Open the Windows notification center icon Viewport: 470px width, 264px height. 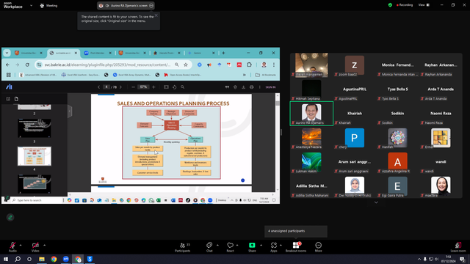coord(463,259)
